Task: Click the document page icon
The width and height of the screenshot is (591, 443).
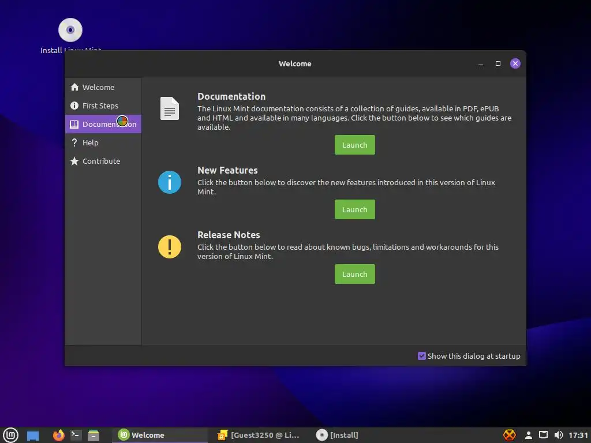Action: pyautogui.click(x=170, y=108)
